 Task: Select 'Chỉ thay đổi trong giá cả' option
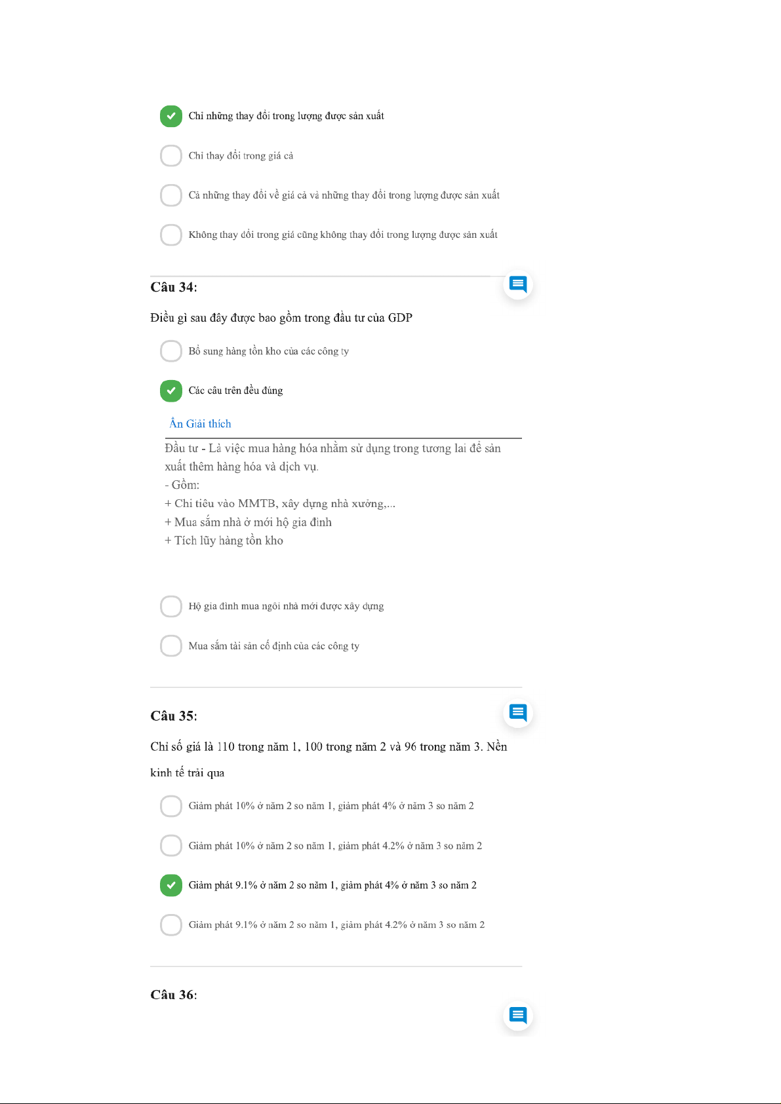click(x=171, y=156)
